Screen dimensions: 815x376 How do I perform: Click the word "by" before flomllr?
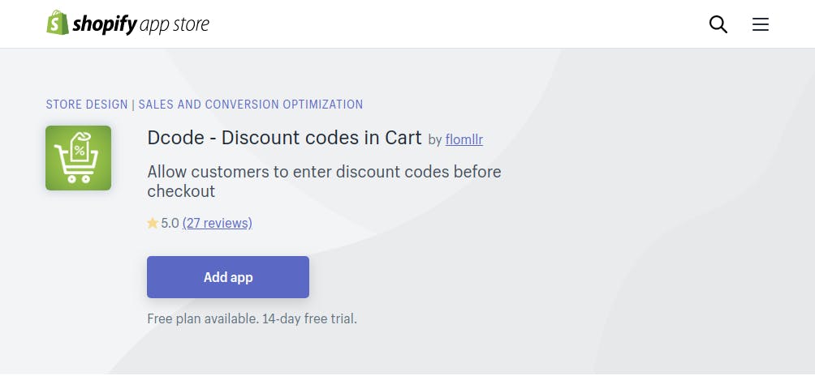434,139
